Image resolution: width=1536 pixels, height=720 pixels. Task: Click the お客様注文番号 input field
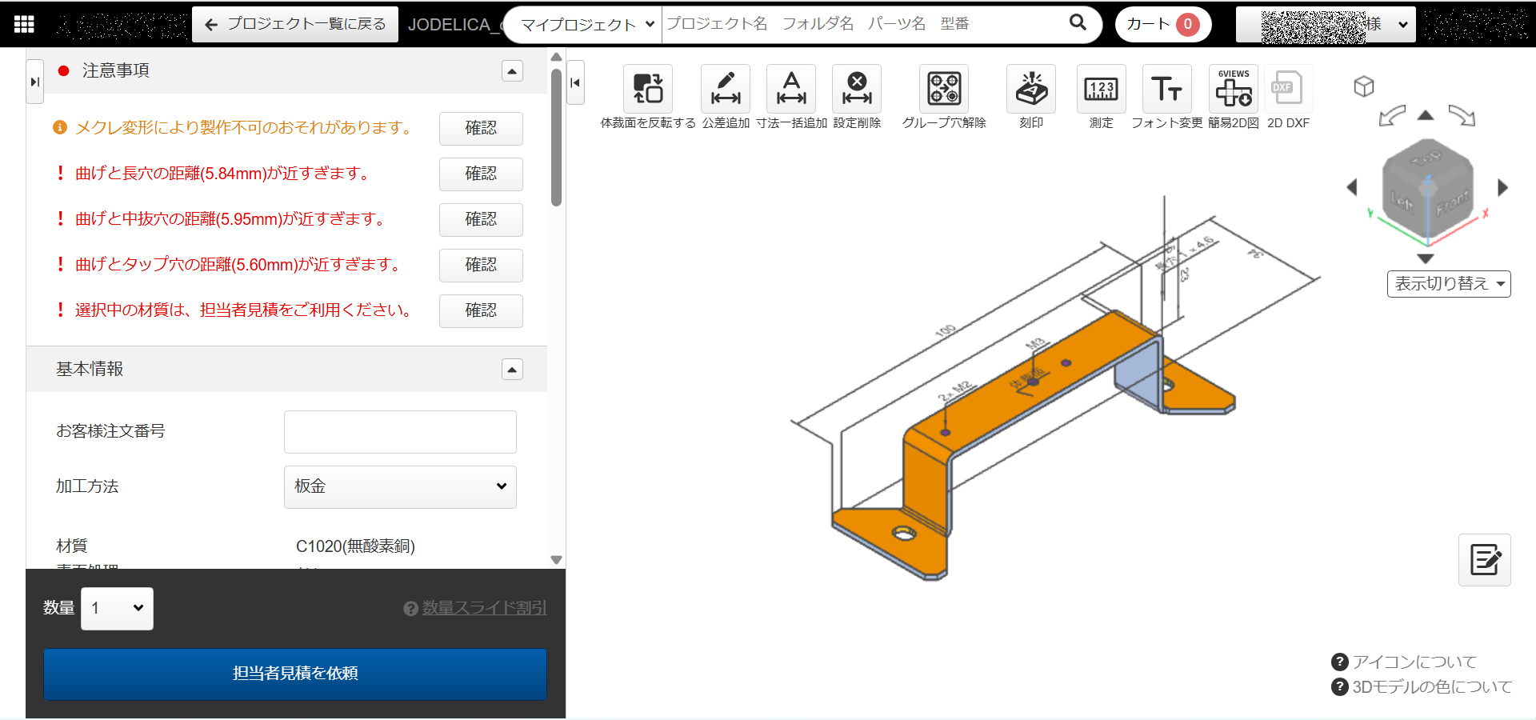coord(400,432)
